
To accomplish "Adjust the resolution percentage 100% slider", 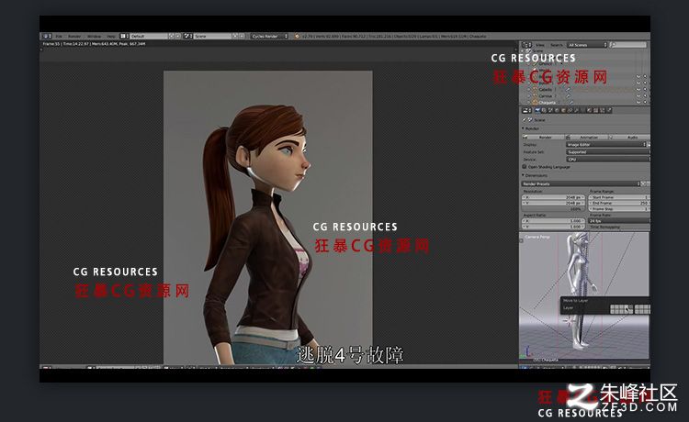I will pyautogui.click(x=553, y=209).
